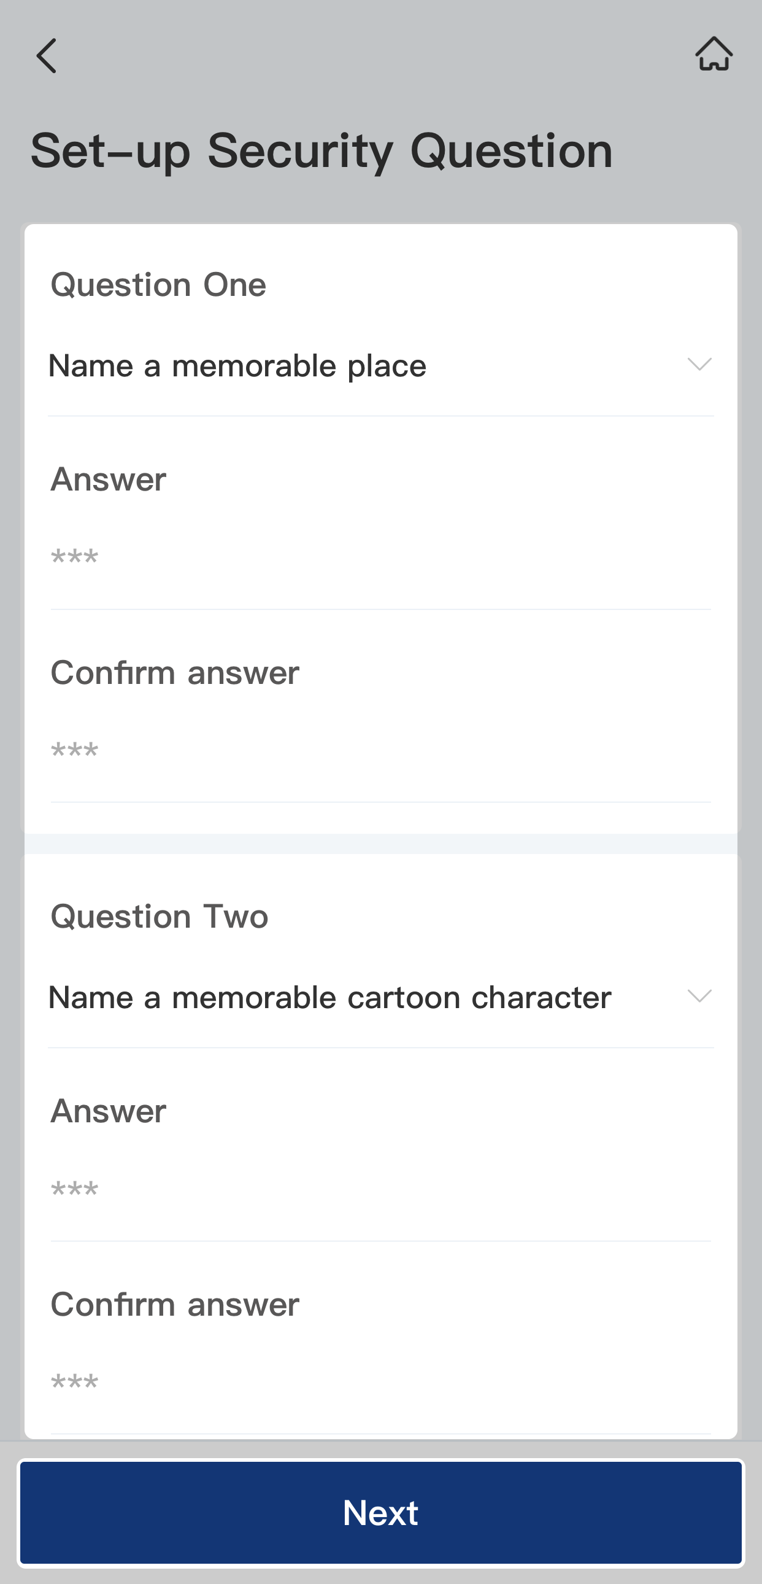Expand Question One dropdown chevron

click(699, 364)
